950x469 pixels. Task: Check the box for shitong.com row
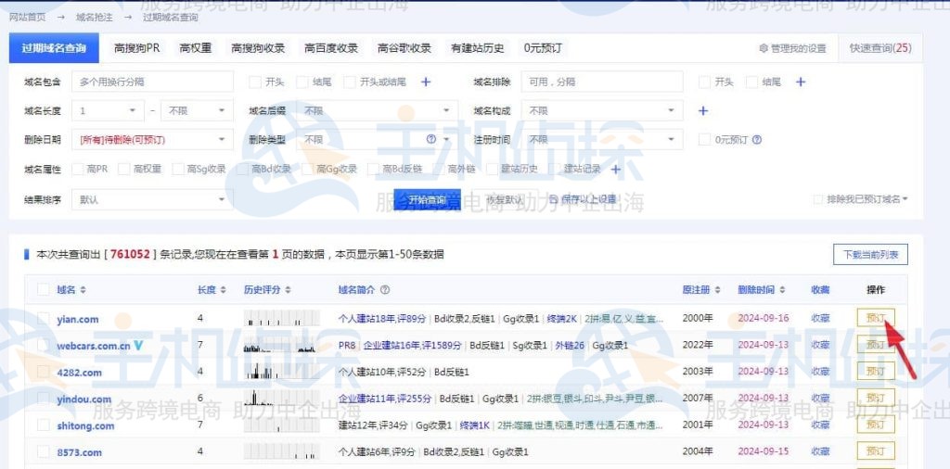pos(43,425)
